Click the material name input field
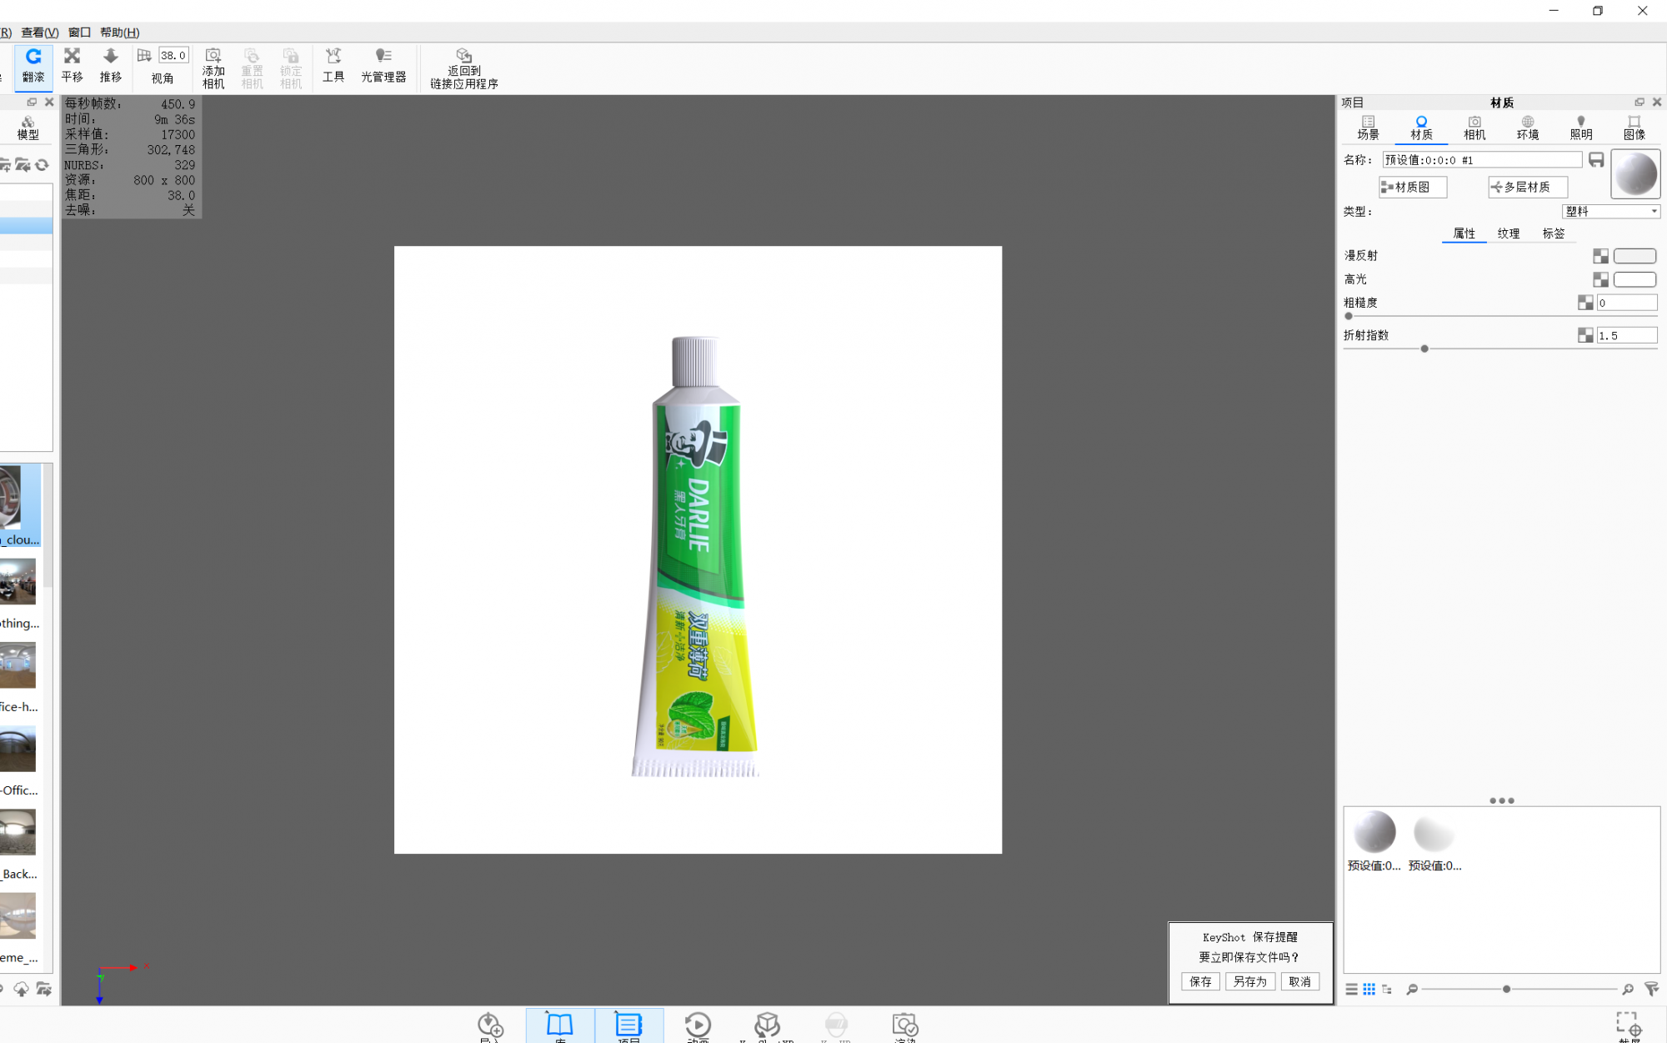The width and height of the screenshot is (1667, 1043). (1482, 160)
